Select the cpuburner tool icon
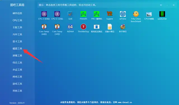This screenshot has width=179, height=105. click(162, 14)
